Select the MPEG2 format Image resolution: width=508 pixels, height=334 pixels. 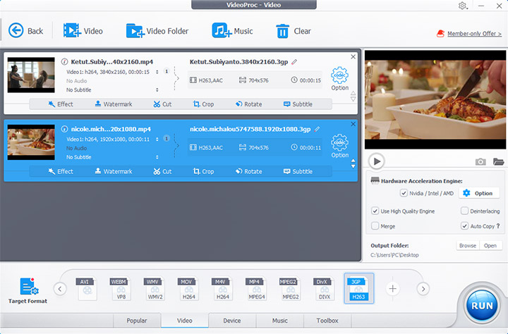[x=290, y=288]
